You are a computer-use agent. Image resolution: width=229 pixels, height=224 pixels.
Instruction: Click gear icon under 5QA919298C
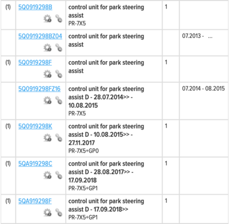pos(48,175)
